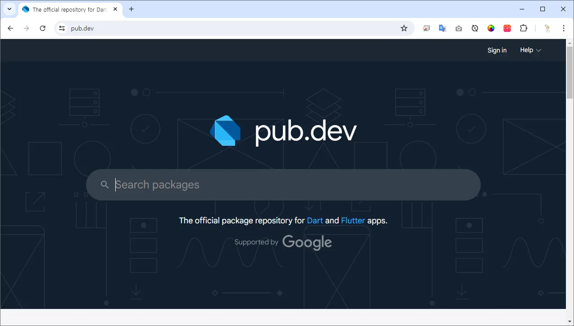Click the page vertical scrollbar thumb
The height and width of the screenshot is (326, 574).
tap(570, 72)
